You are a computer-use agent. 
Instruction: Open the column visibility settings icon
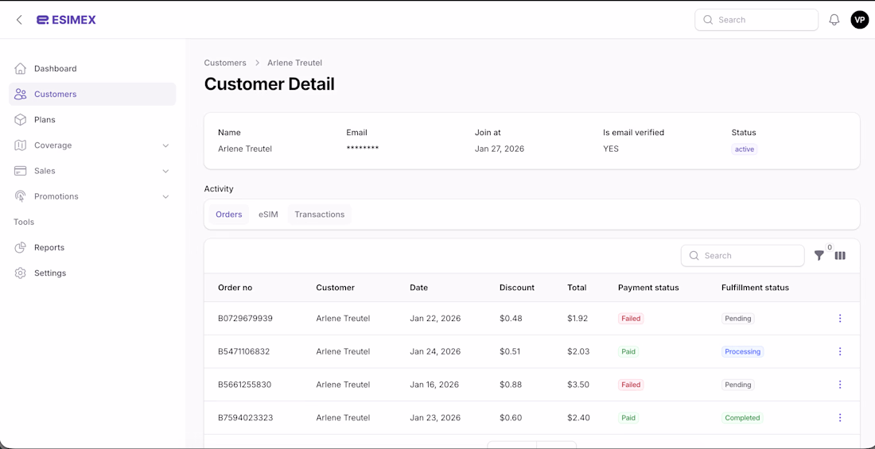point(840,256)
